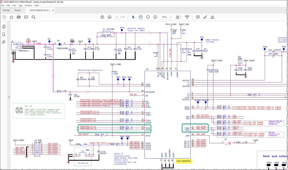
Task: Switch to the Tools tab
Action: 18,10
